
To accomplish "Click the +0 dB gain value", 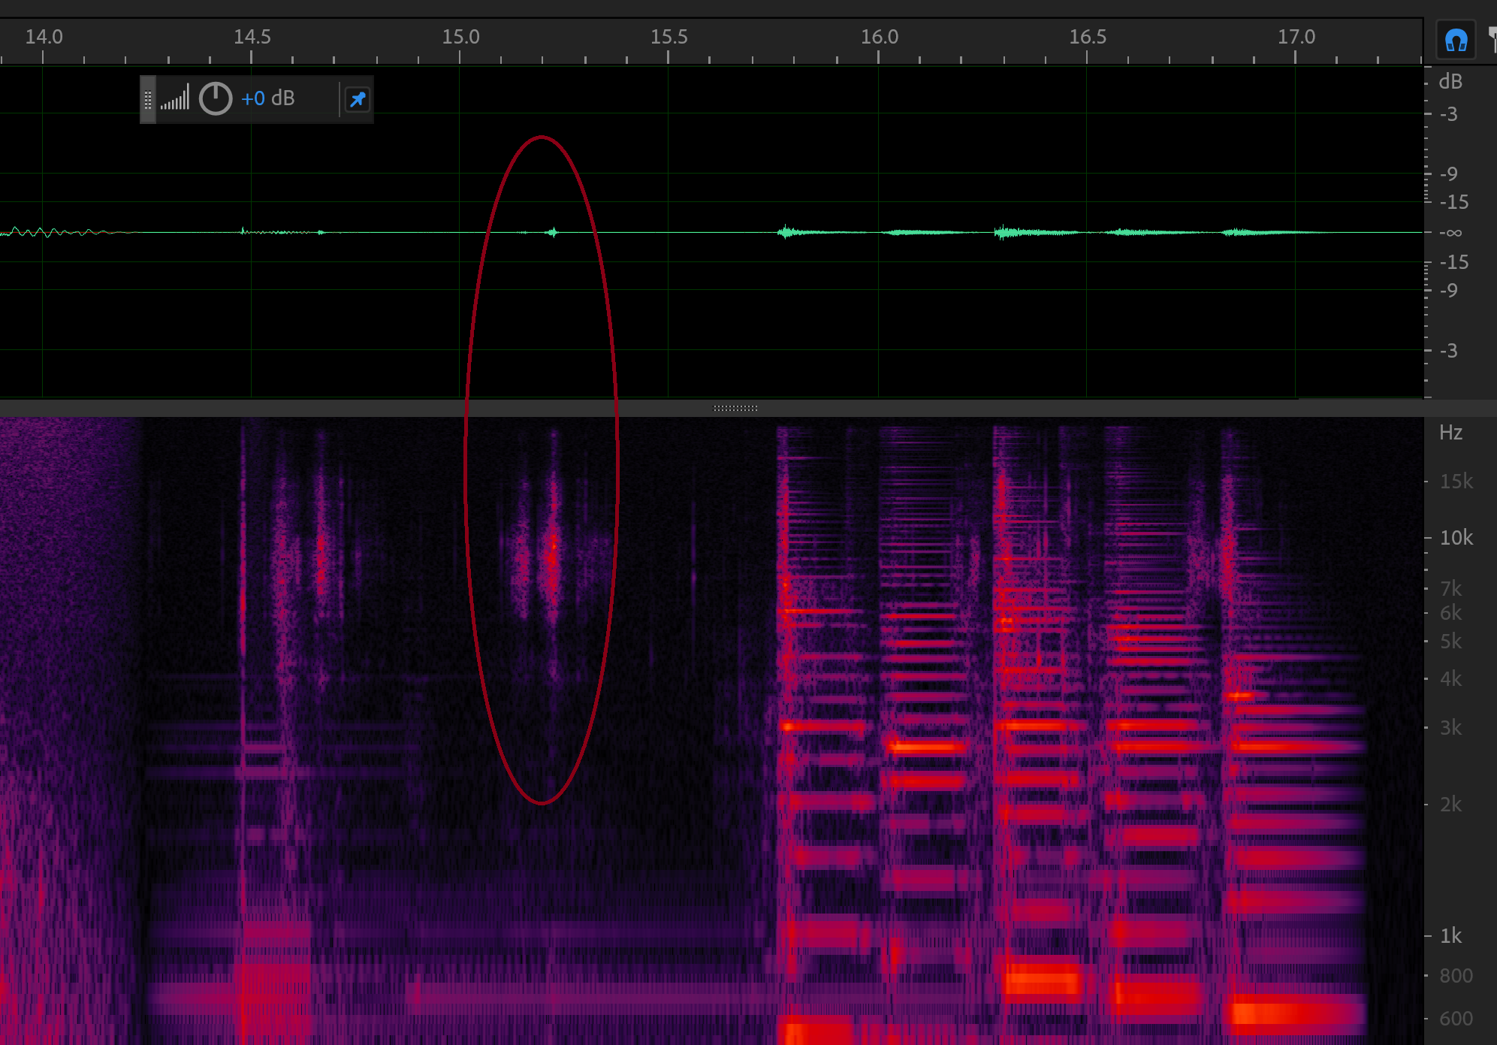I will point(267,98).
